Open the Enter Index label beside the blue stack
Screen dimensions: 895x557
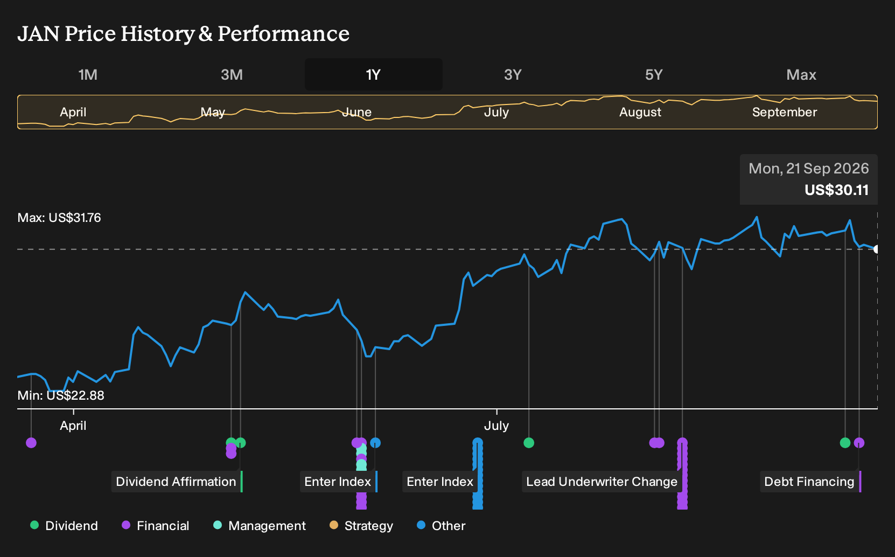(440, 482)
